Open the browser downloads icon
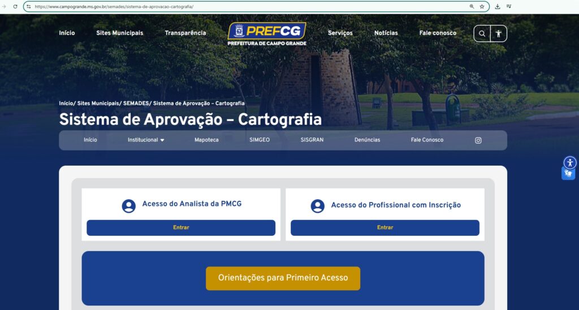 coord(498,7)
